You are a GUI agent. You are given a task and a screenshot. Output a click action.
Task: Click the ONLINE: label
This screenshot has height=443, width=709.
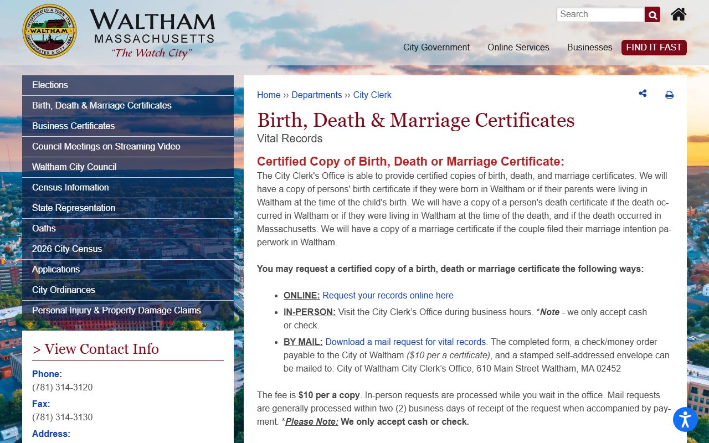tap(302, 296)
